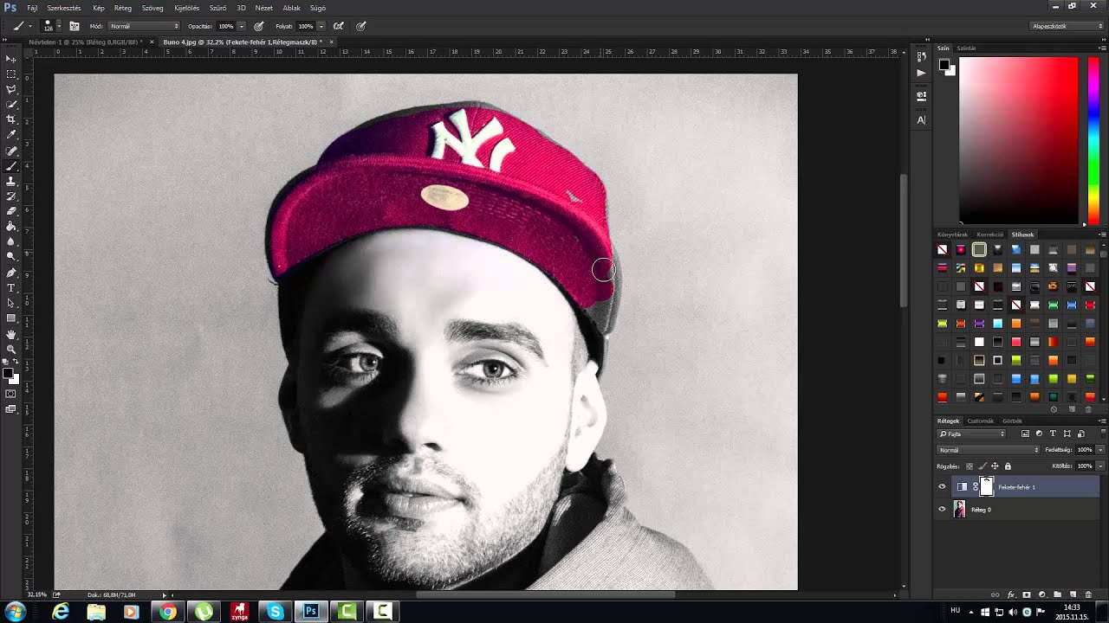This screenshot has width=1109, height=623.
Task: Switch to the Korrekció tab
Action: (989, 234)
